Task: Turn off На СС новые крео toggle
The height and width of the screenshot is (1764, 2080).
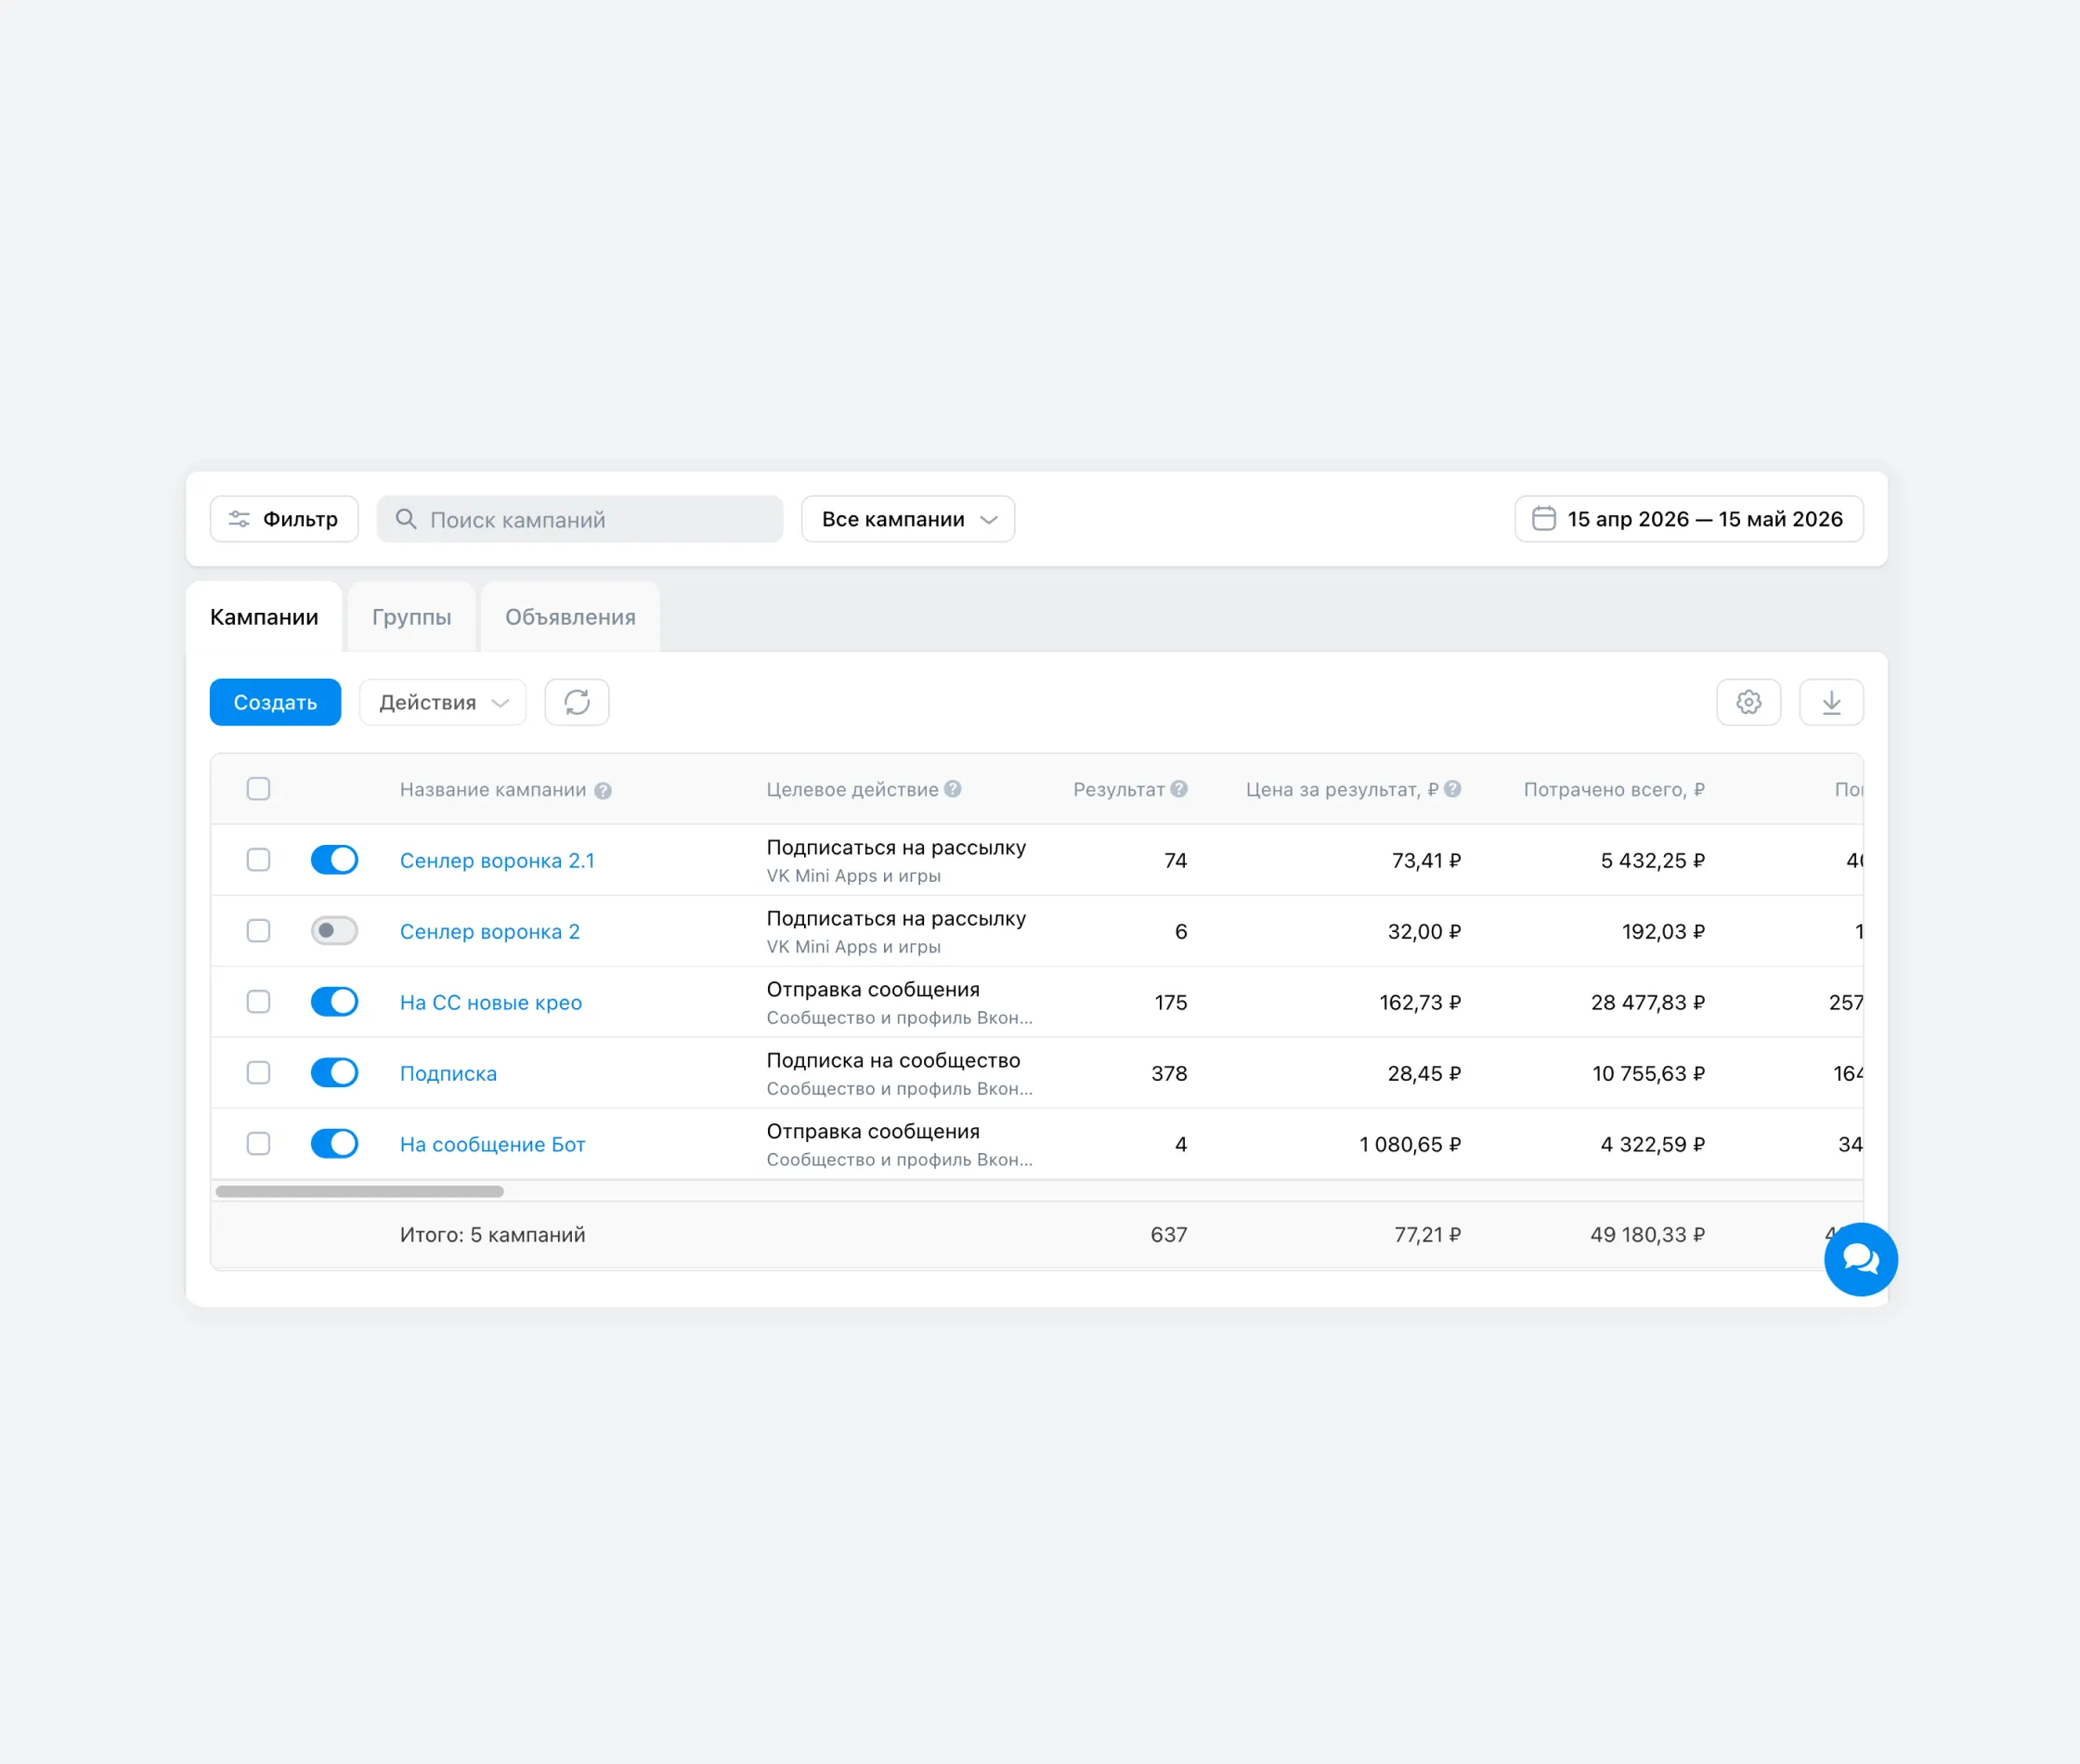Action: (334, 1002)
